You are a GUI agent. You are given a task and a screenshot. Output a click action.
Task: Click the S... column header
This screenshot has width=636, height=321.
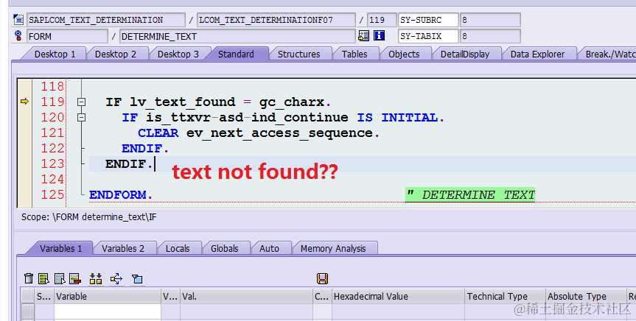[44, 296]
